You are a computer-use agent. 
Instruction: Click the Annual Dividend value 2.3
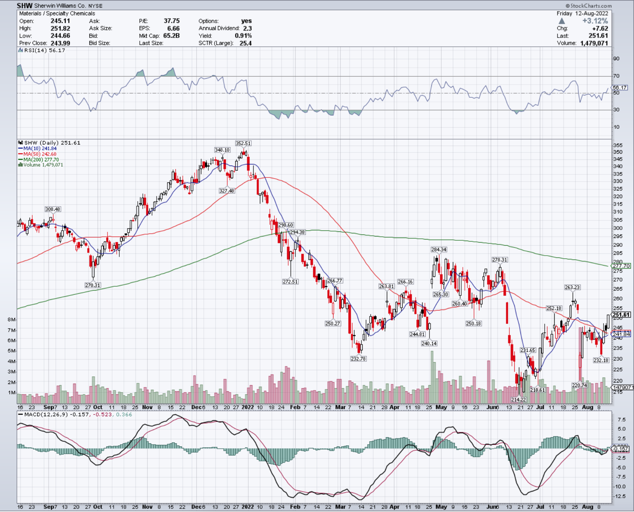pos(248,28)
